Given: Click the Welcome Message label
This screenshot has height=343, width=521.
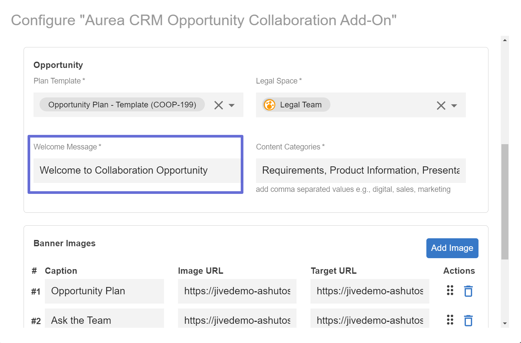Looking at the screenshot, I should [x=67, y=147].
